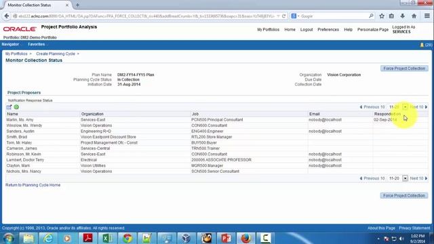Image resolution: width=434 pixels, height=244 pixels.
Task: Open PowerPoint from the taskbar
Action: coord(226,238)
